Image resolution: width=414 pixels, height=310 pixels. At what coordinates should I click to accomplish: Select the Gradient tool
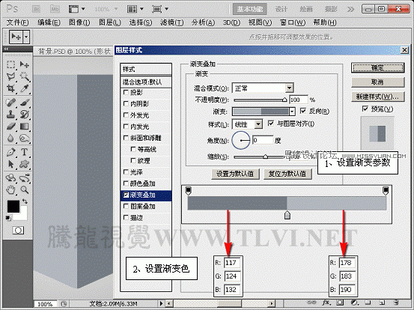(x=24, y=127)
